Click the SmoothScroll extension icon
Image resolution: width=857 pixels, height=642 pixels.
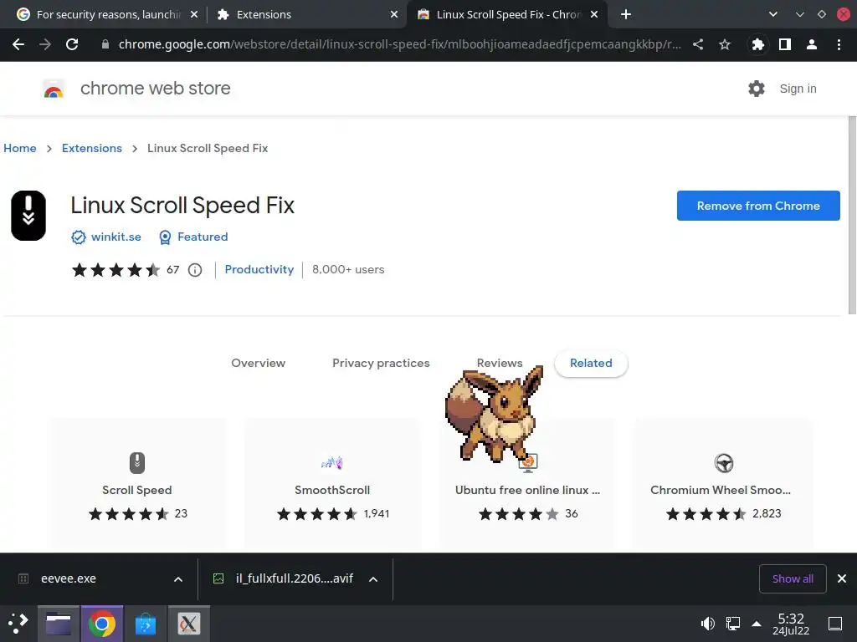click(x=332, y=463)
